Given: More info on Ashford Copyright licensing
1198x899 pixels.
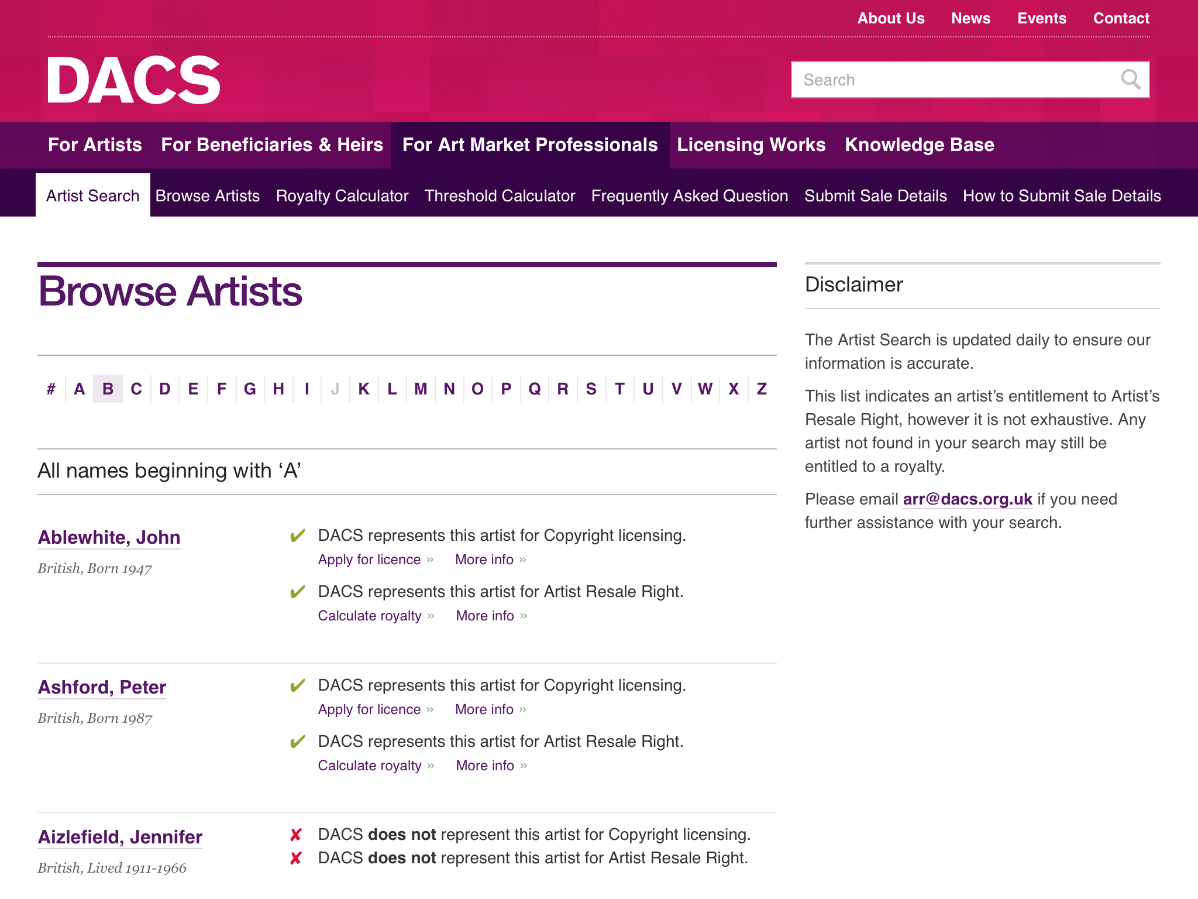Looking at the screenshot, I should coord(491,709).
